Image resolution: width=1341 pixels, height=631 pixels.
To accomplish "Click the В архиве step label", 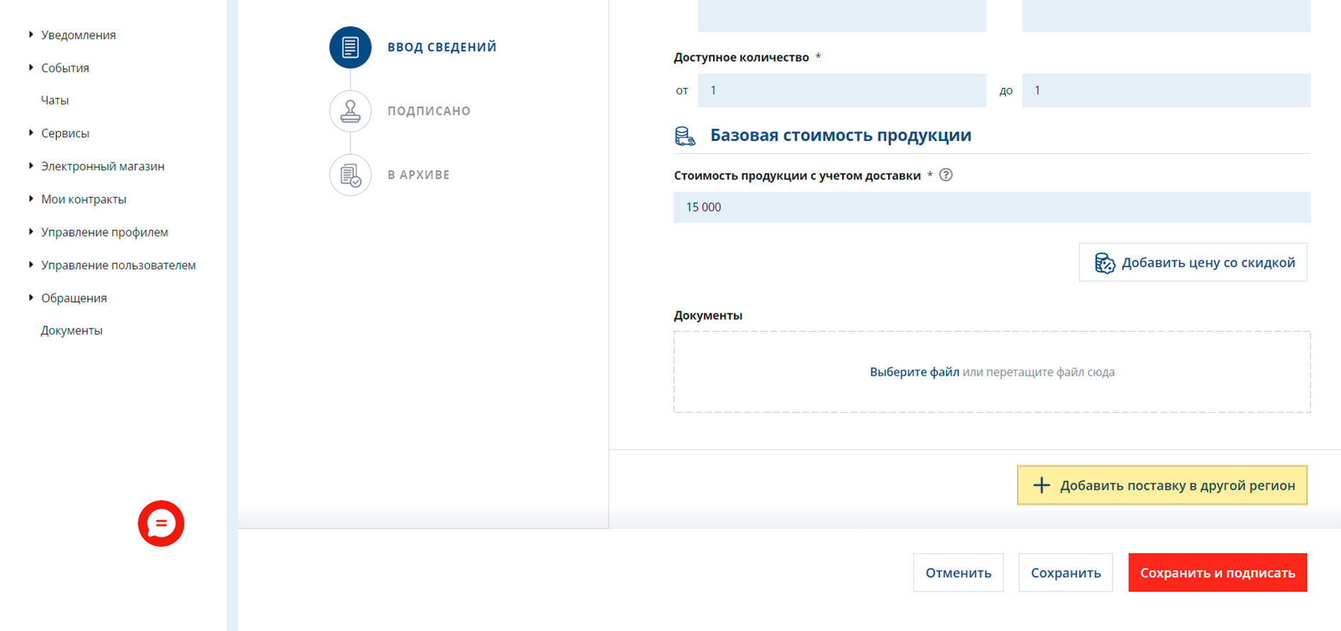I will (x=419, y=175).
